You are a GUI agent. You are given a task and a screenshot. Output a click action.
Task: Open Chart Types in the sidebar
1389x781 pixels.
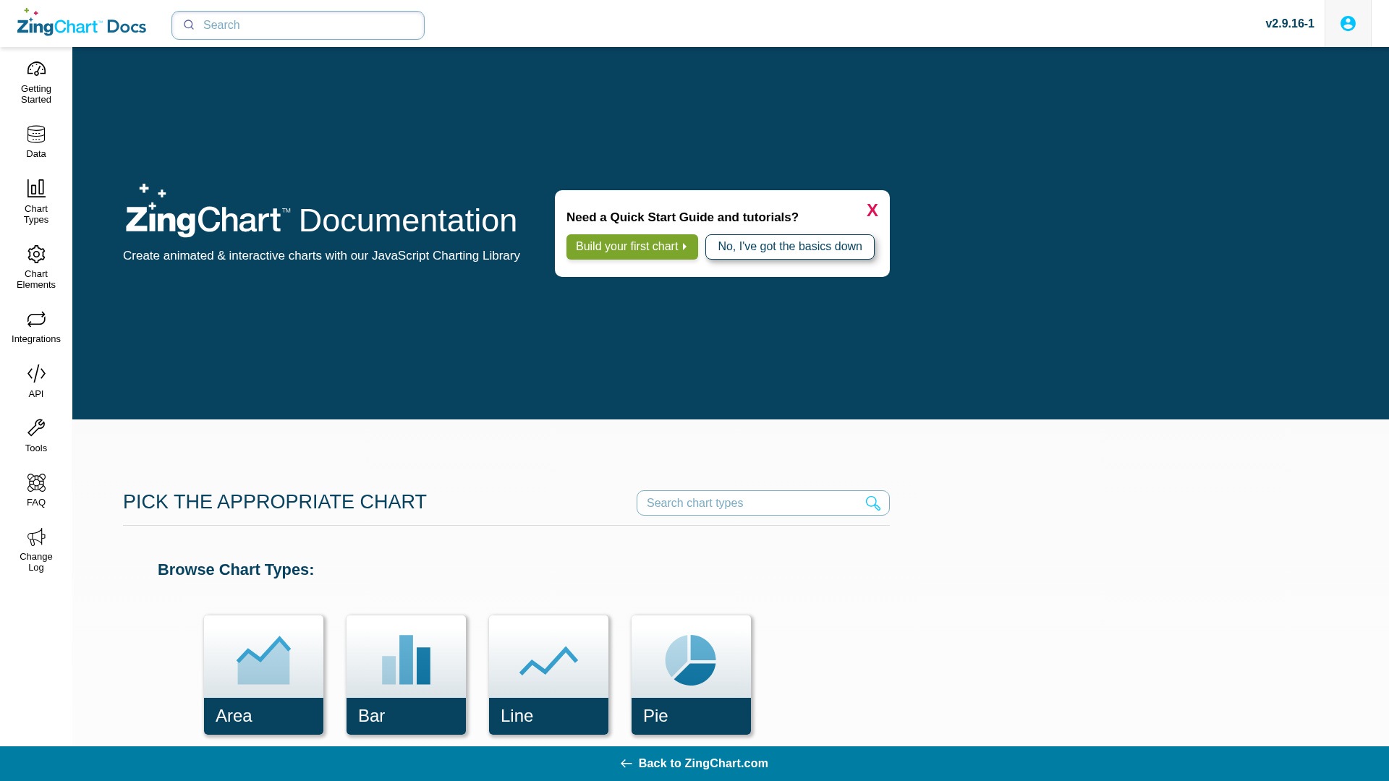36,202
